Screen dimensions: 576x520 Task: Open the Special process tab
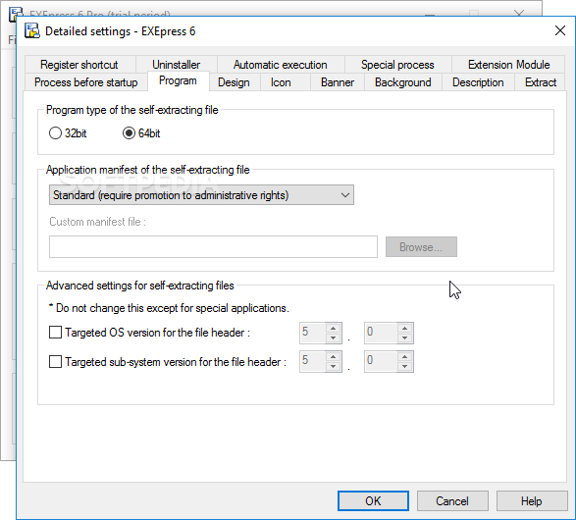point(397,65)
